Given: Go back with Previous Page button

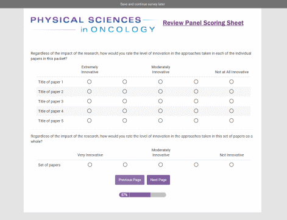Looking at the screenshot, I should pyautogui.click(x=130, y=180).
